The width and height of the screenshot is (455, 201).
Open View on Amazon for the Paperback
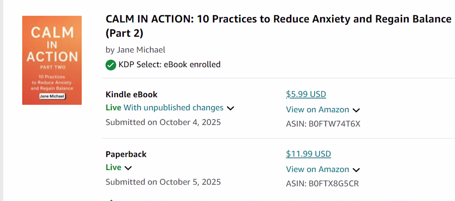pos(317,169)
